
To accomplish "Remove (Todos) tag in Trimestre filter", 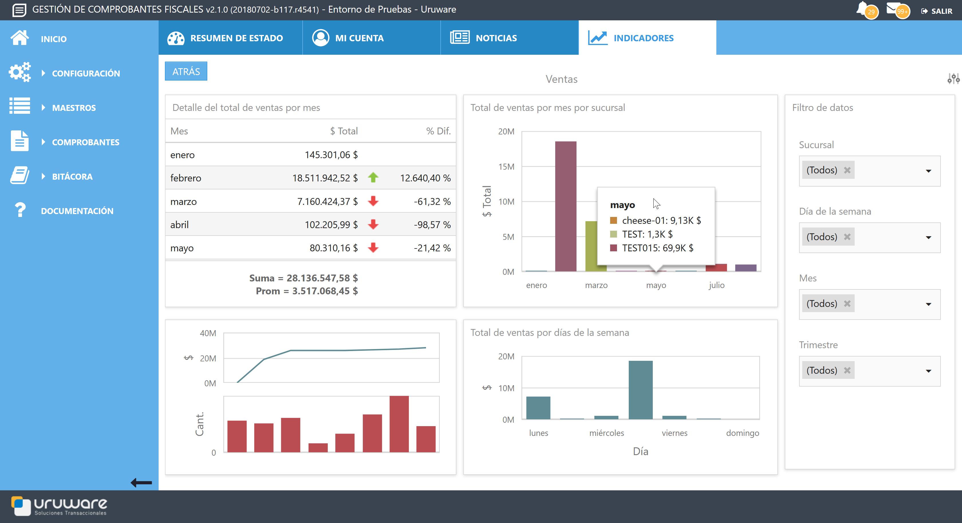I will pos(847,371).
